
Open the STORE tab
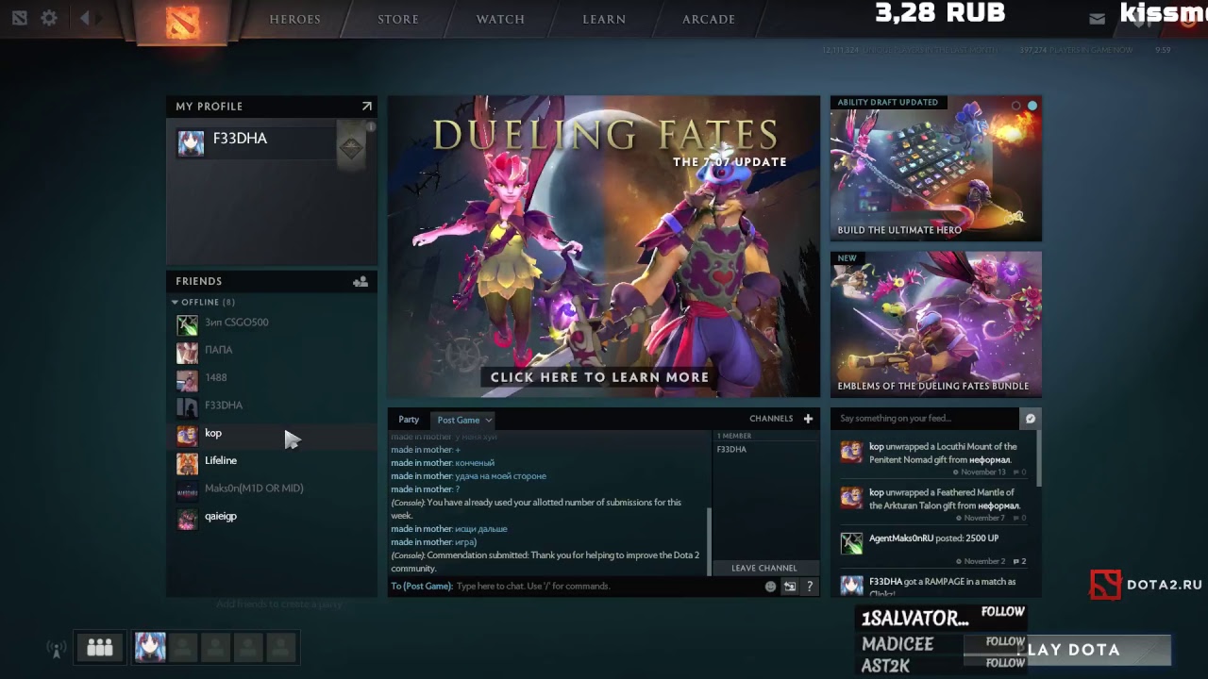point(398,19)
